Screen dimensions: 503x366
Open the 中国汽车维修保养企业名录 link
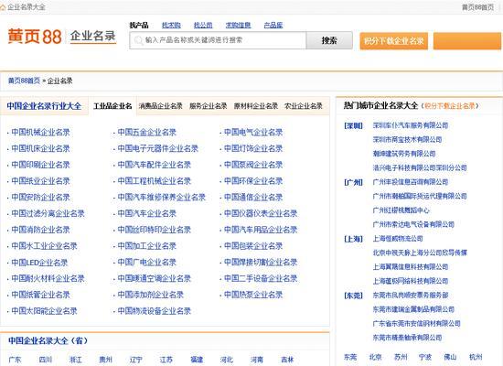click(x=162, y=197)
